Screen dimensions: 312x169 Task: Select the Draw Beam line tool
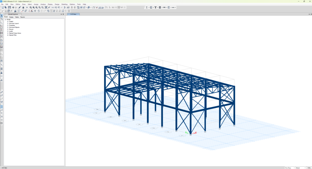point(2,23)
